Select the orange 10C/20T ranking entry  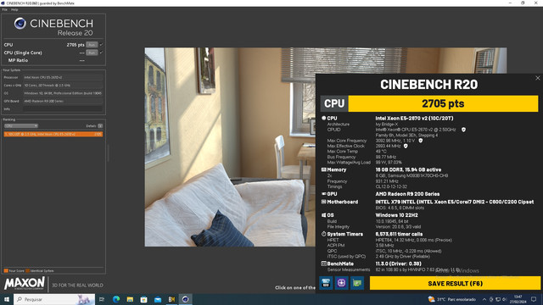coord(53,134)
